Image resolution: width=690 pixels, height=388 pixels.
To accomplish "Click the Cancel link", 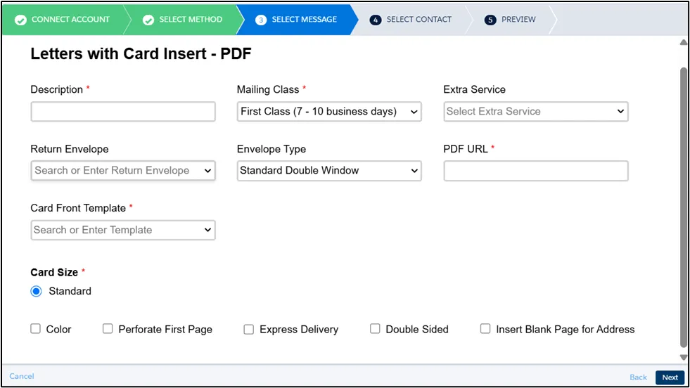I will 22,376.
